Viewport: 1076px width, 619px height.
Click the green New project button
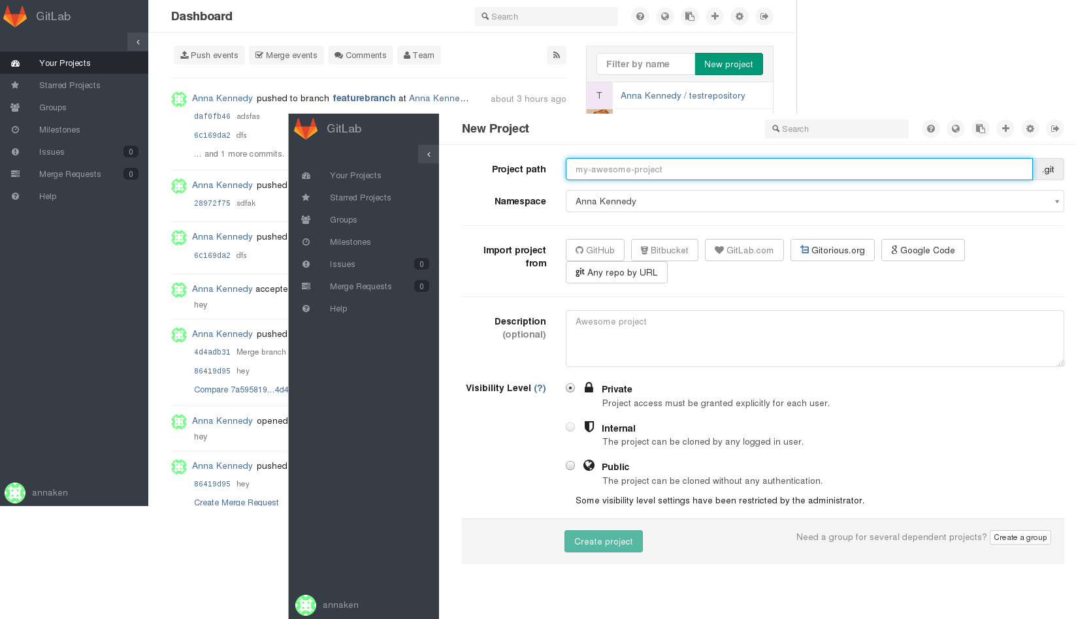(728, 64)
